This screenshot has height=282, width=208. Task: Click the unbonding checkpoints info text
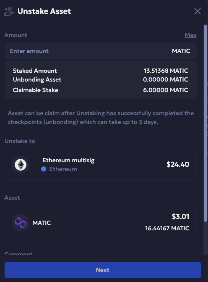101,118
